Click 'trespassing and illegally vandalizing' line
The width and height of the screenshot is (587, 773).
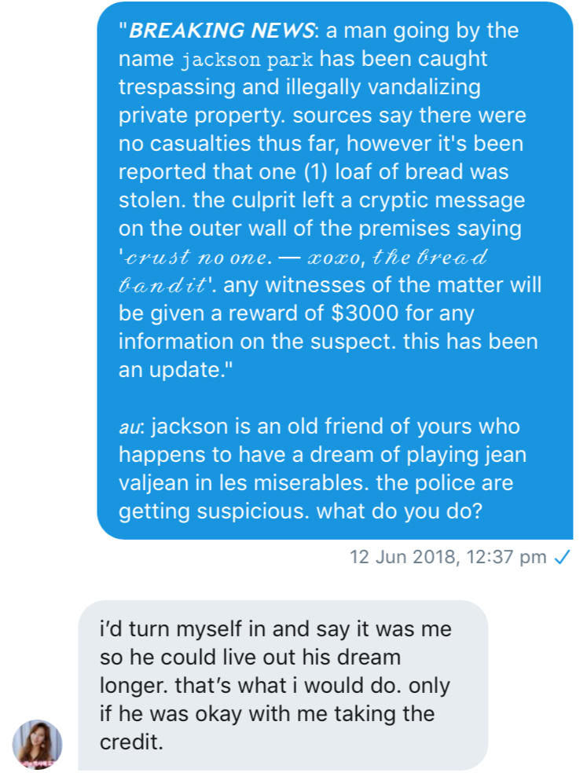coord(299,88)
